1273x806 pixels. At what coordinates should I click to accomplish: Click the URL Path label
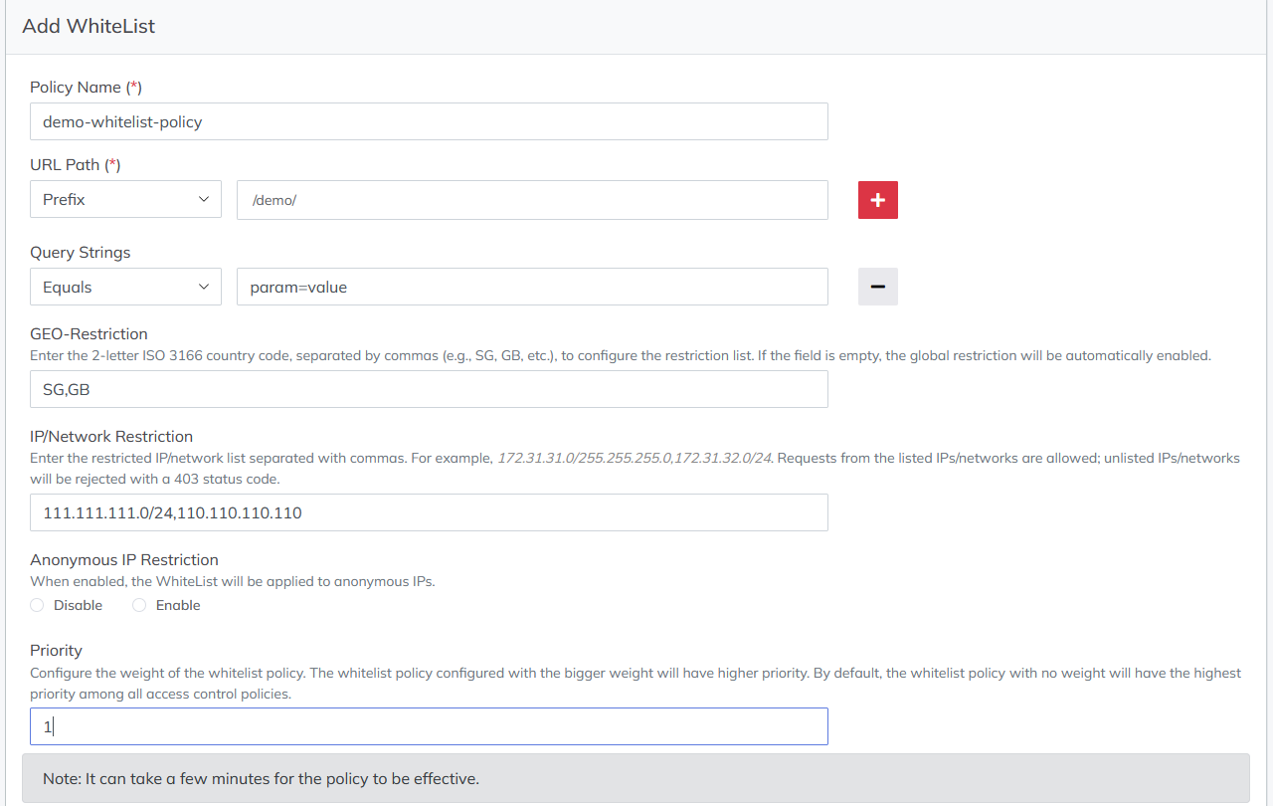pyautogui.click(x=76, y=165)
